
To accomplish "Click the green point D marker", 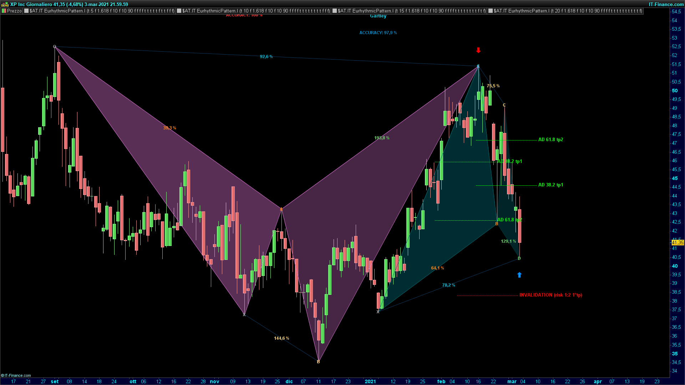I will point(519,258).
